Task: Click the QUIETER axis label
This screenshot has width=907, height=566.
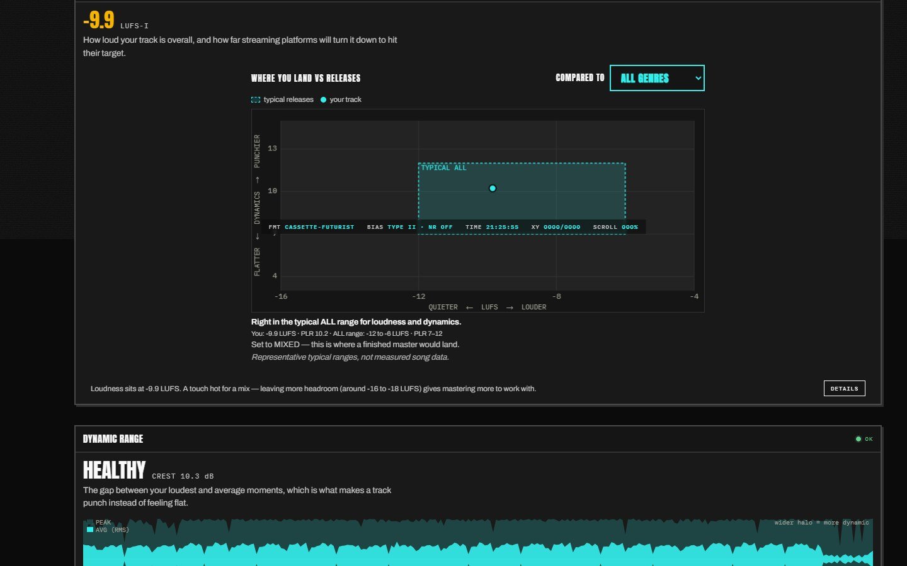Action: click(443, 308)
